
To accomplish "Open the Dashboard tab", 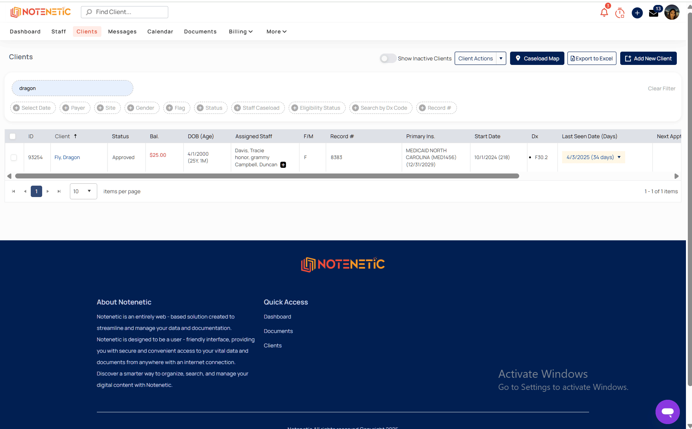I will click(x=25, y=32).
